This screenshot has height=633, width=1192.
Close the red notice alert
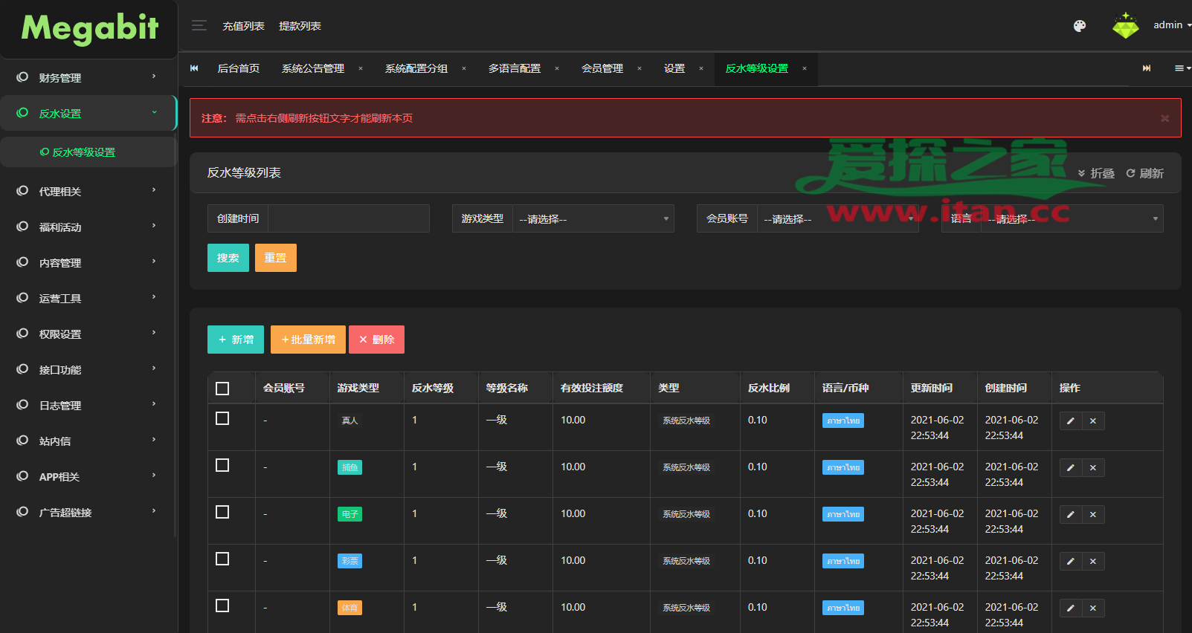coord(1164,119)
